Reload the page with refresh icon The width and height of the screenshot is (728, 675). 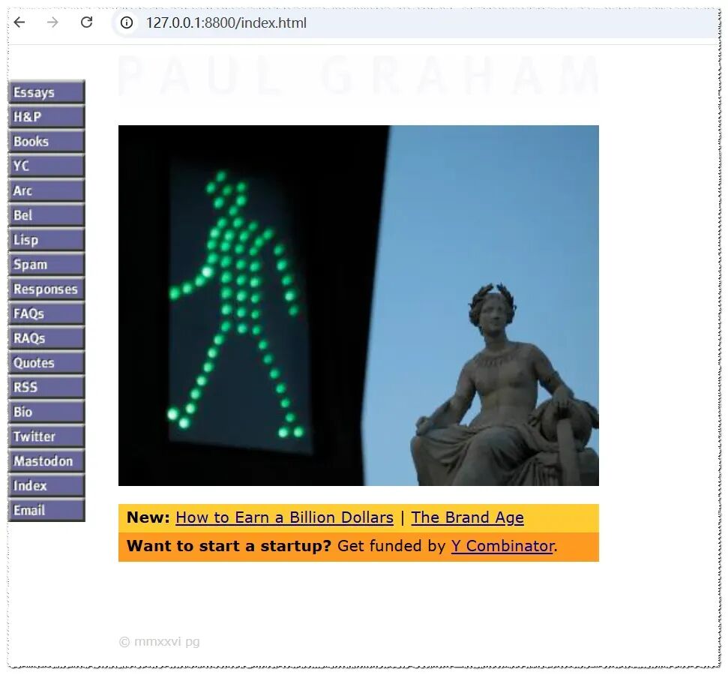point(86,22)
